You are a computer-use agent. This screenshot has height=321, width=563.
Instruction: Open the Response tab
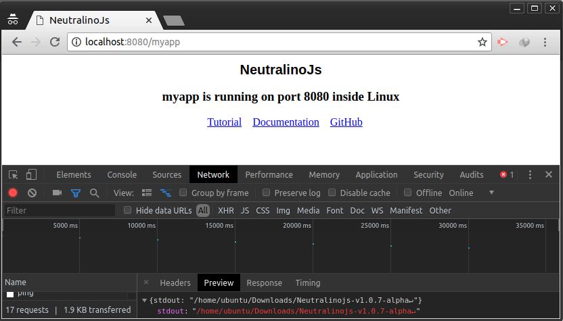[x=265, y=282]
